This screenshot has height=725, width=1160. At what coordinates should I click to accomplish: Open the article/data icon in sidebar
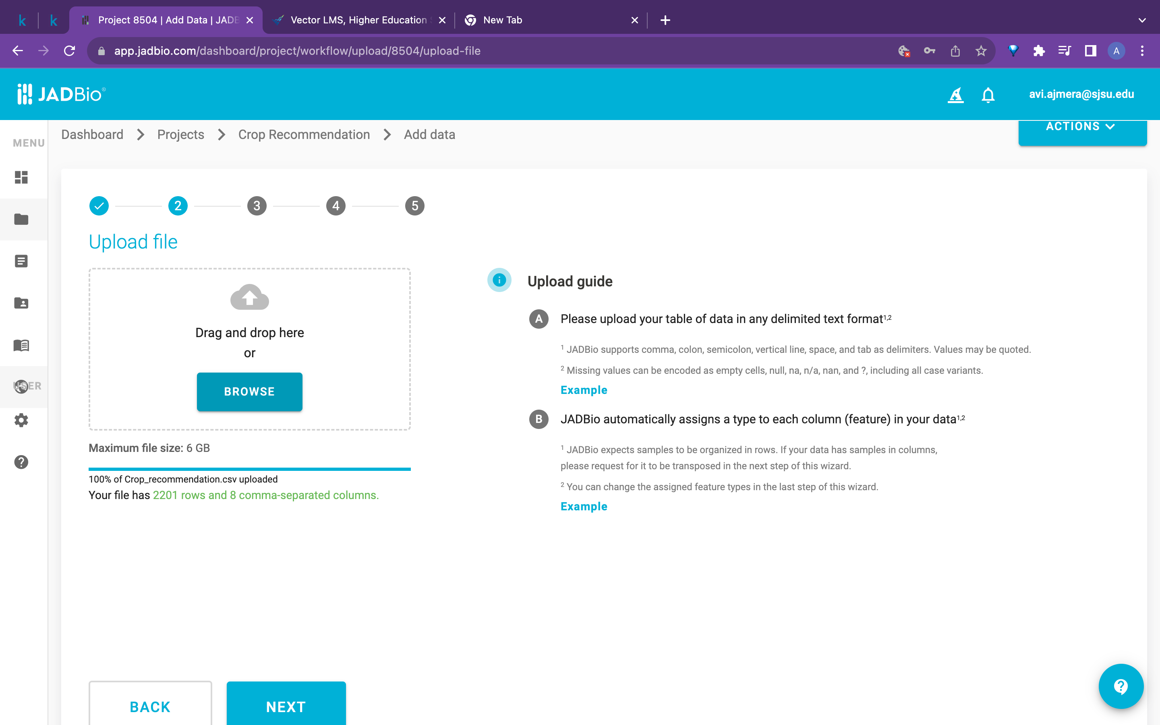coord(21,261)
